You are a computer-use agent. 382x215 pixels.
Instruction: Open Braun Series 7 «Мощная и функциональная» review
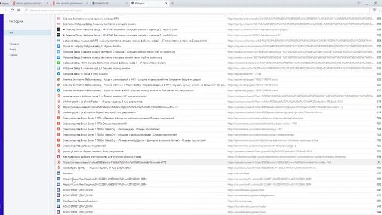tap(120, 134)
